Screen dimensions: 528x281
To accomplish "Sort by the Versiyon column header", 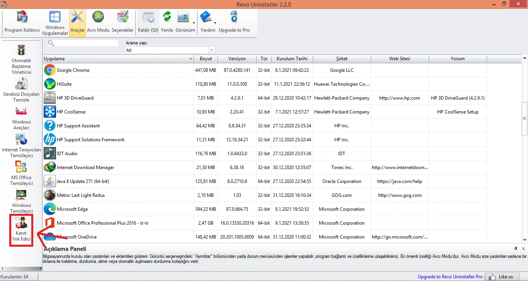I will [237, 59].
